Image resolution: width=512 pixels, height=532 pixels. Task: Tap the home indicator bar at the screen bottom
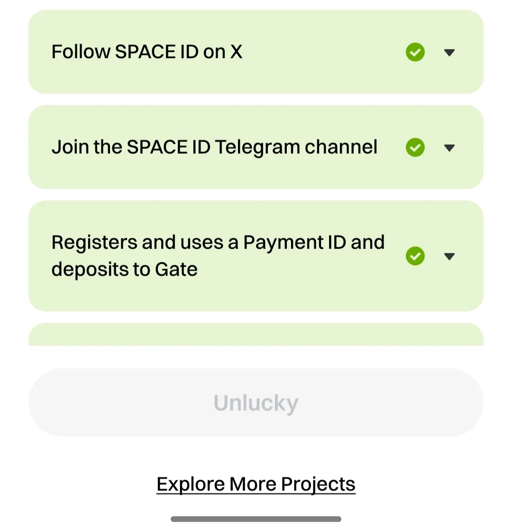point(256,519)
